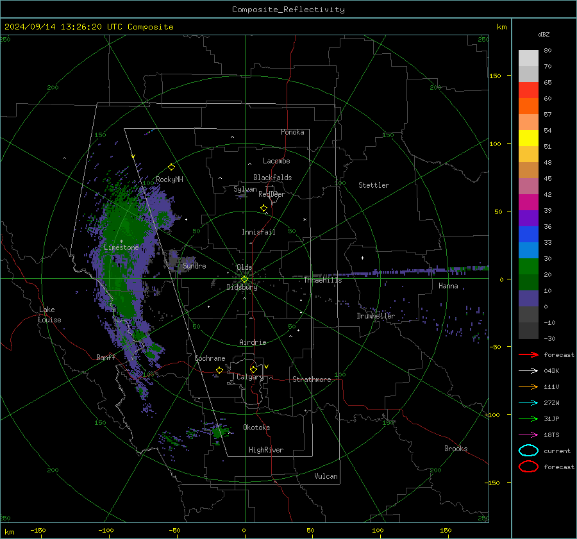
Task: Click the white asterisk east of Innisfail
Action: coord(305,220)
